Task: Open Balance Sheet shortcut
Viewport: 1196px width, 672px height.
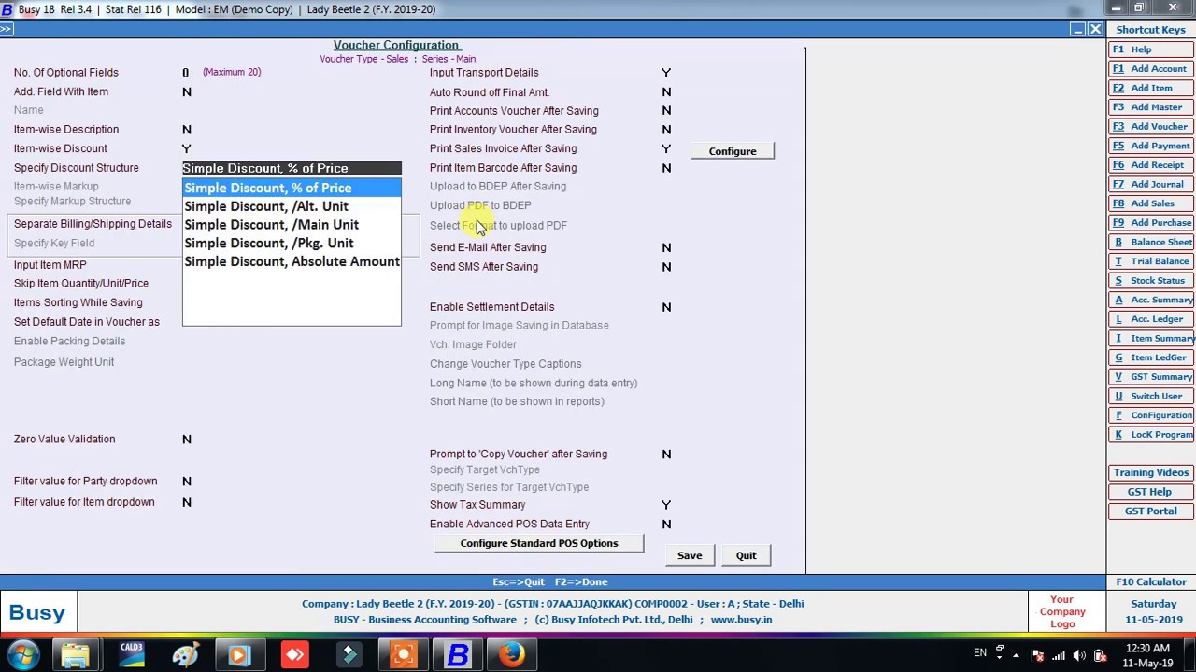Action: click(1151, 243)
